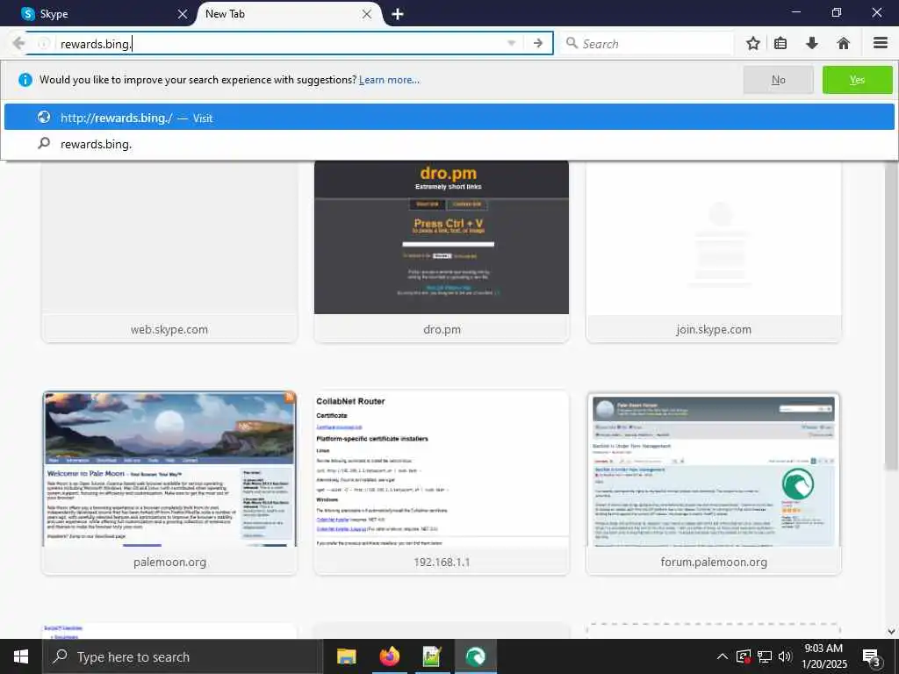The image size is (899, 674).
Task: Open the green notepad app in taskbar
Action: [x=432, y=656]
